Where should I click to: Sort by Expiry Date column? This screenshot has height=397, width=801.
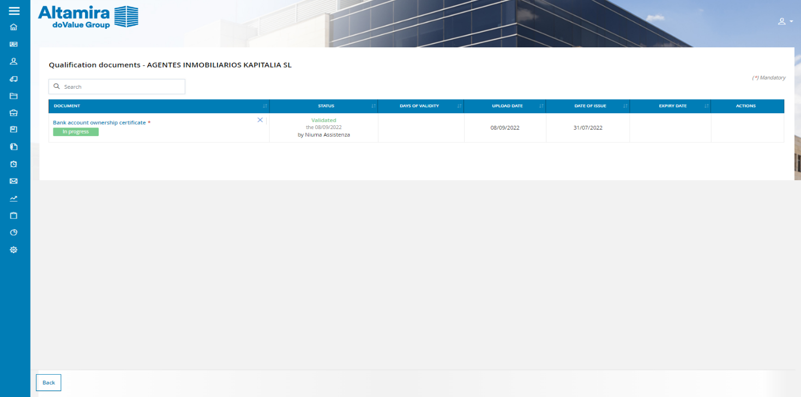tap(670, 106)
